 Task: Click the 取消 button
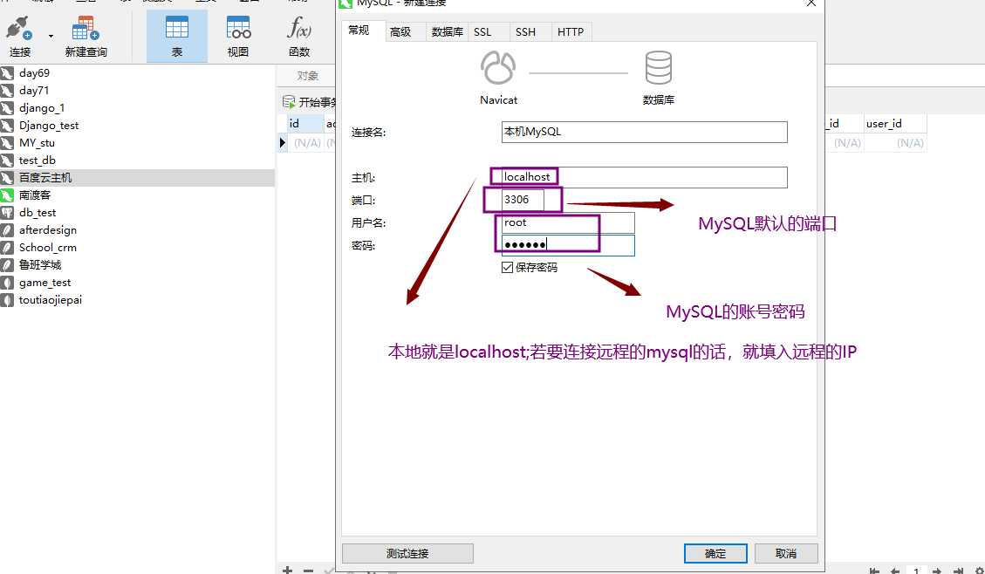pyautogui.click(x=786, y=553)
